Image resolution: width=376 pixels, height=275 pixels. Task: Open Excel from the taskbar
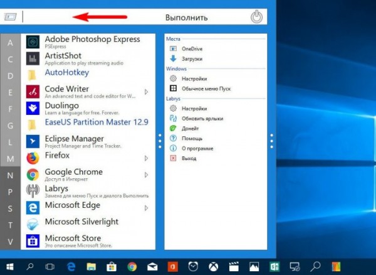click(274, 267)
